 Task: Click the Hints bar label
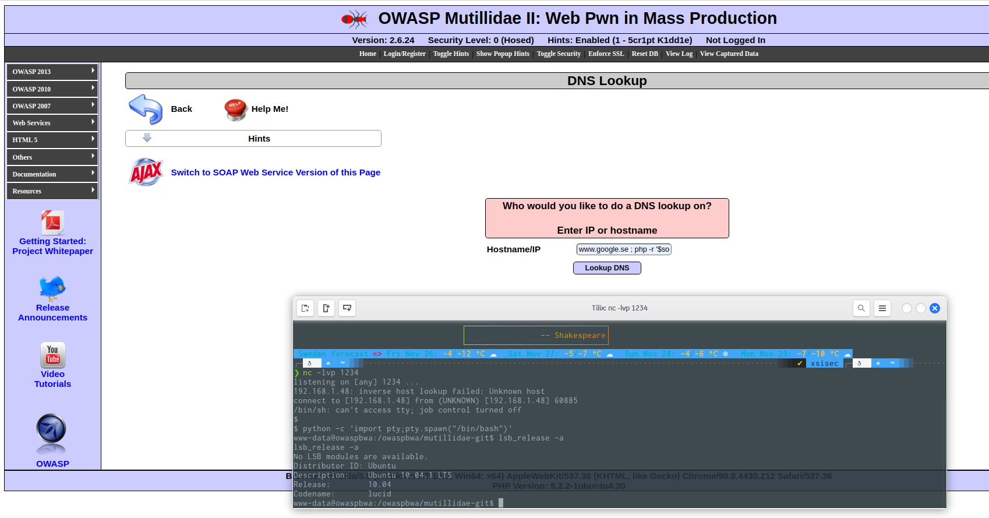point(259,139)
